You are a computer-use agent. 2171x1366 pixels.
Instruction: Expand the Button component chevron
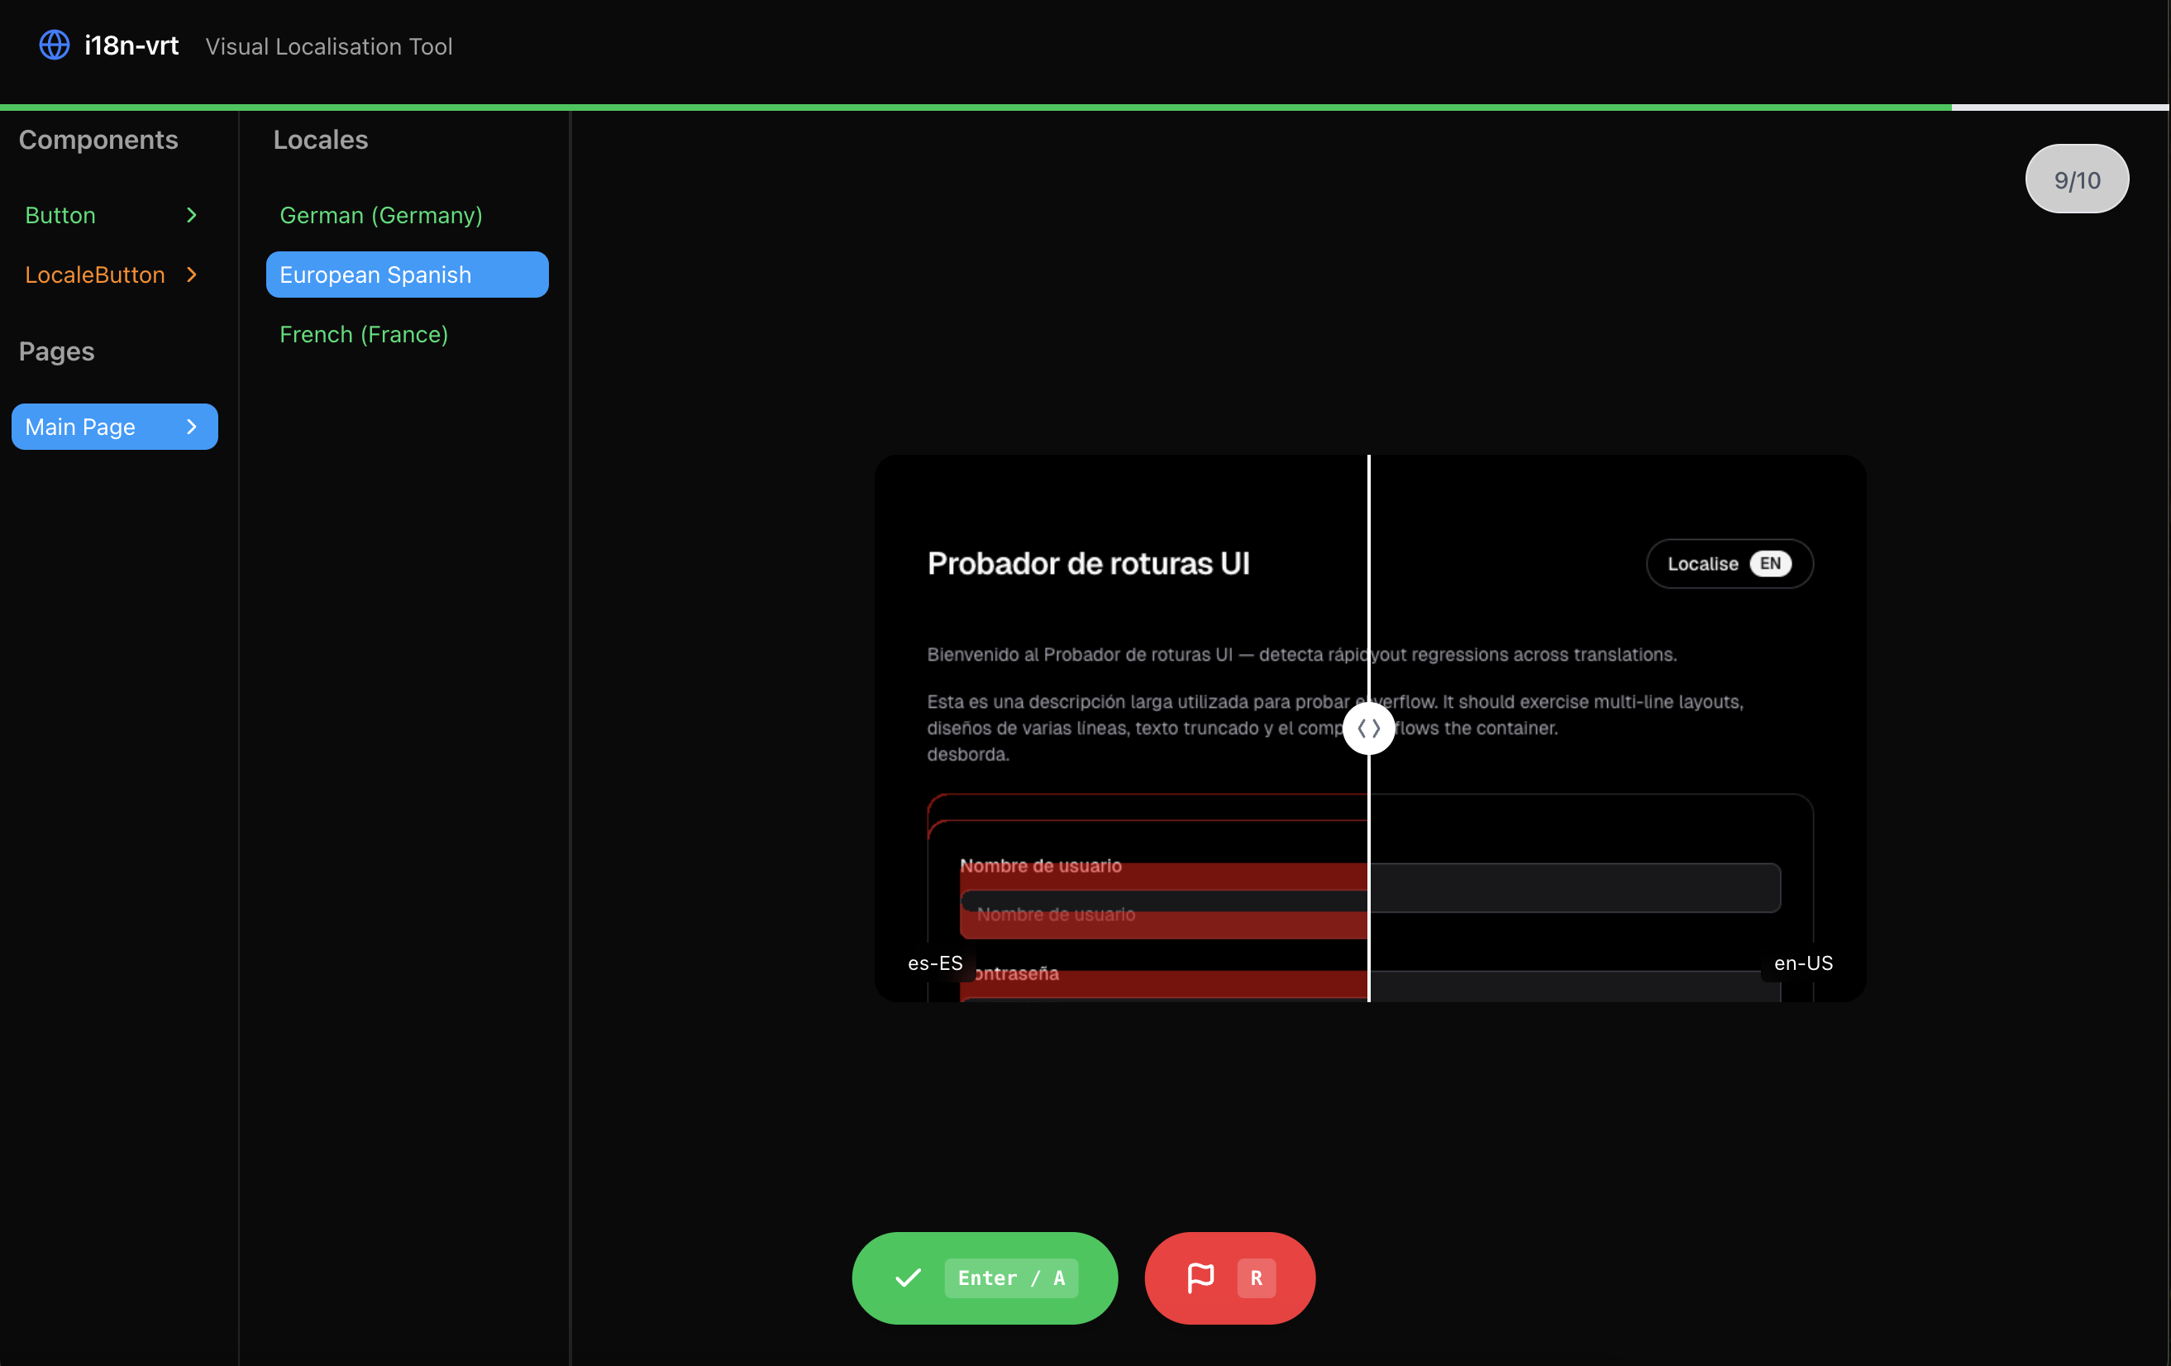(191, 215)
